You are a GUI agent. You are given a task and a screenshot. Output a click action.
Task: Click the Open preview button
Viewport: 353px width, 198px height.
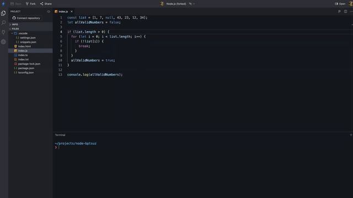pyautogui.click(x=340, y=4)
